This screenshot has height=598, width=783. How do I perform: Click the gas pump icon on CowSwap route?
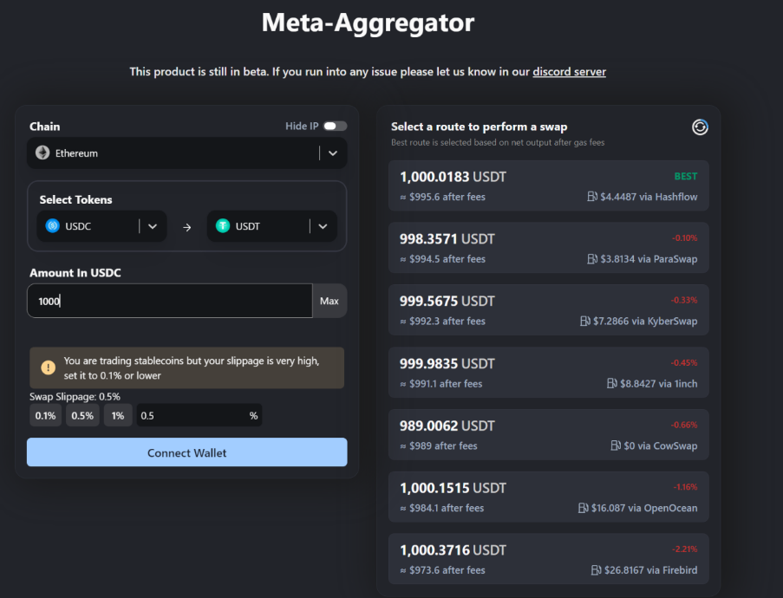(x=616, y=445)
